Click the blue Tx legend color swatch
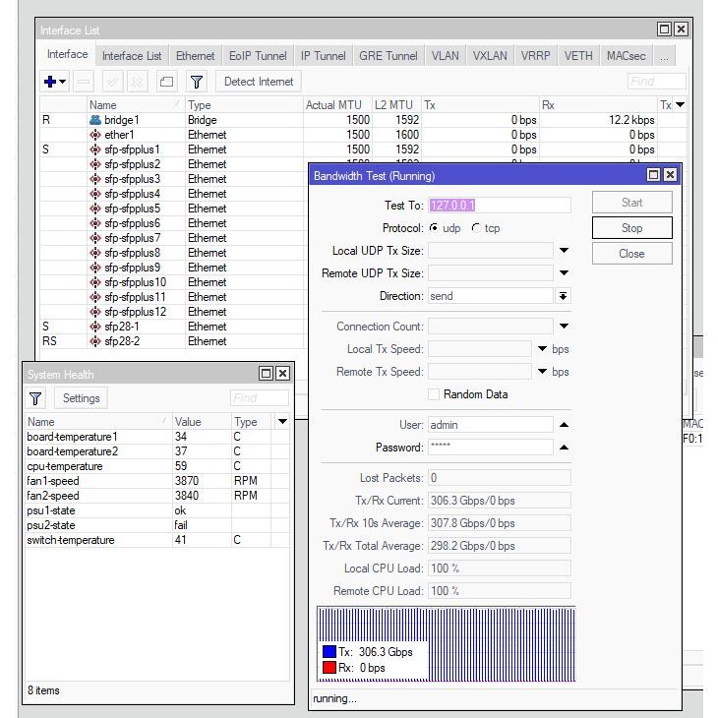This screenshot has width=718, height=718. tap(329, 652)
